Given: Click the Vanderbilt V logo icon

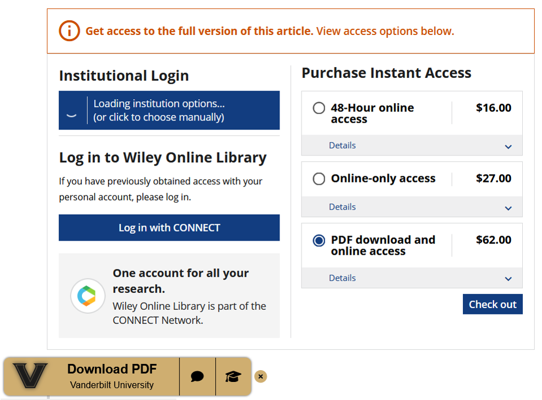Looking at the screenshot, I should (31, 376).
